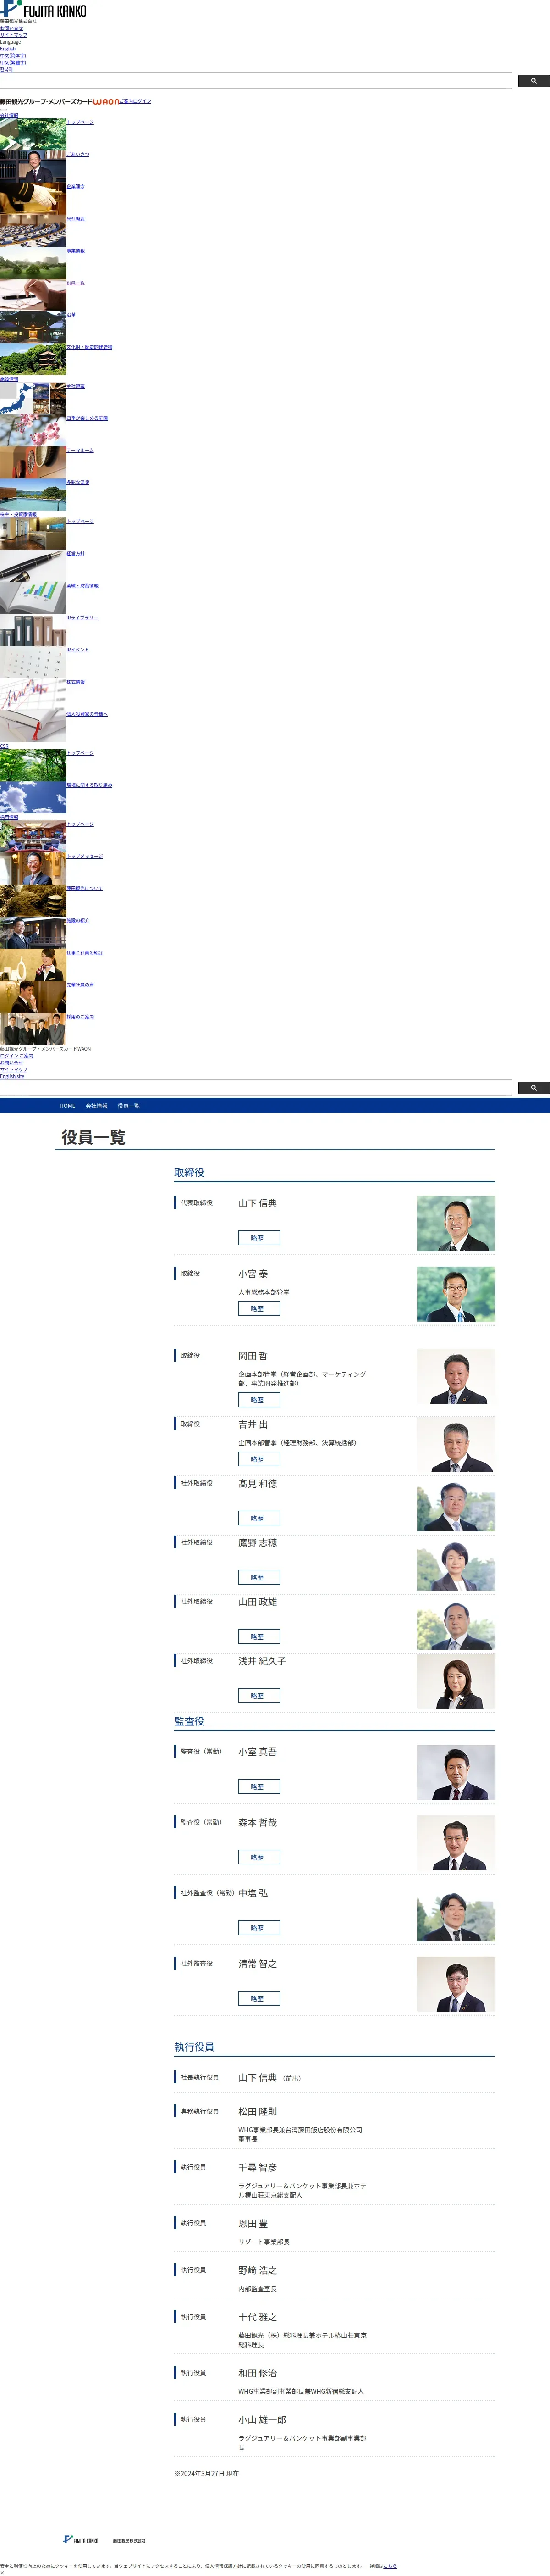550x2576 pixels.
Task: Open the IRイベント link
Action: tap(78, 650)
